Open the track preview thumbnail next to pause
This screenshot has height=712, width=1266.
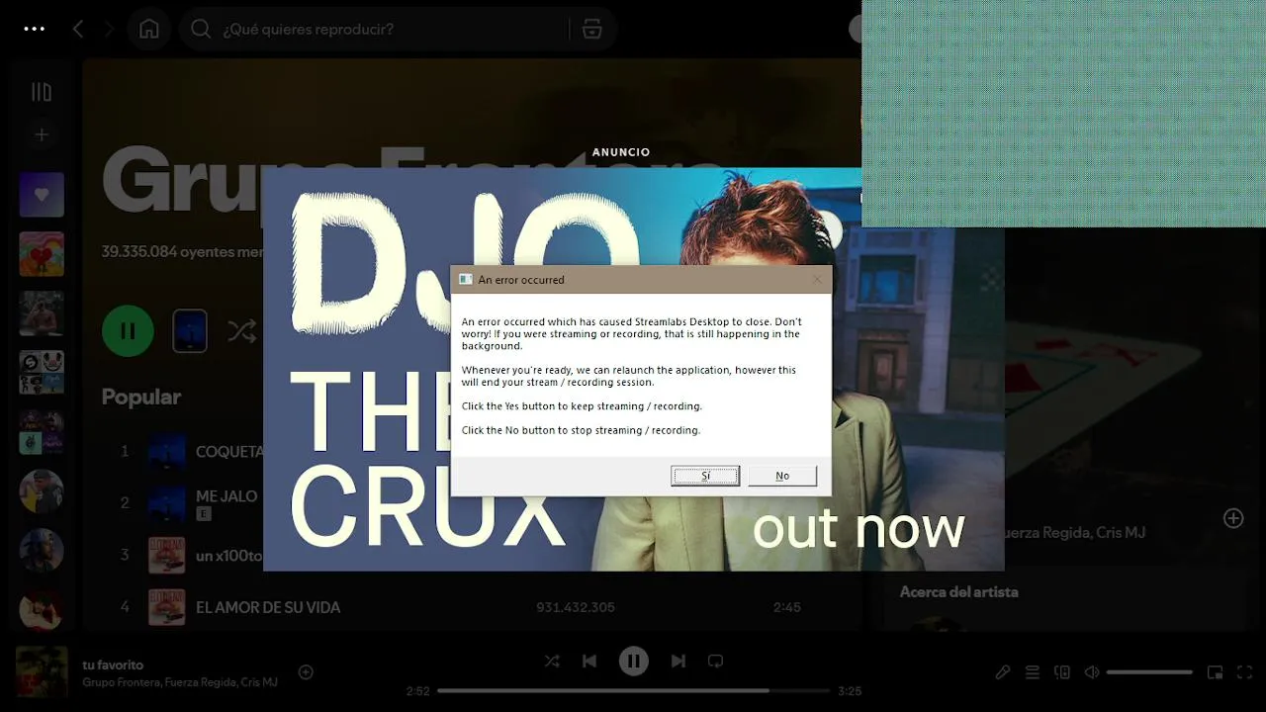190,331
